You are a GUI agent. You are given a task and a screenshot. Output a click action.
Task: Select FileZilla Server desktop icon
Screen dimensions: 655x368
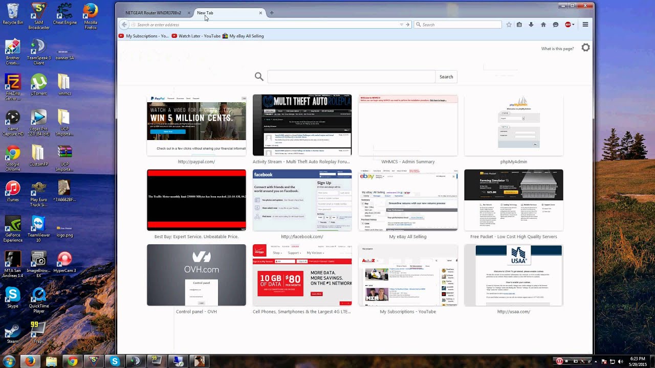click(13, 87)
